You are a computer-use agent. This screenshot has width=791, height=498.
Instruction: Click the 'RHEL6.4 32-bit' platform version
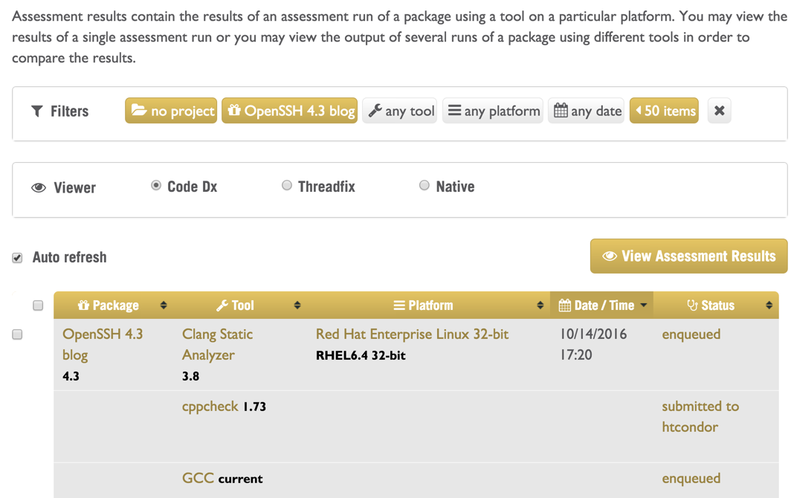point(361,355)
